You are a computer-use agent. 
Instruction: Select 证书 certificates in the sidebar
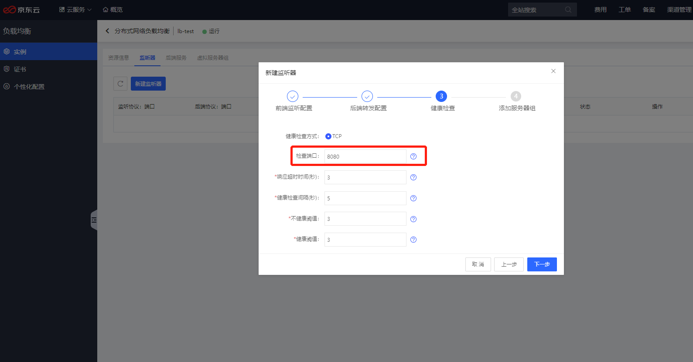48,69
